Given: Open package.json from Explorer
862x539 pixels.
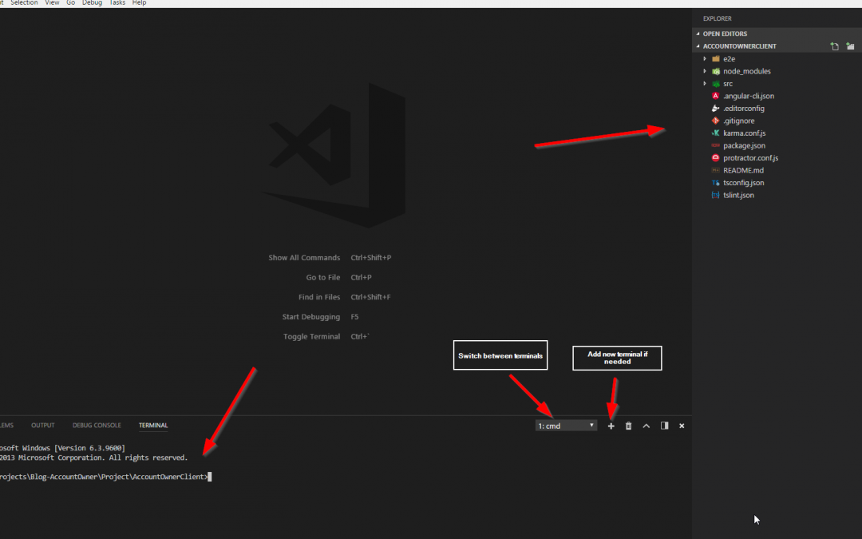Looking at the screenshot, I should (x=744, y=145).
